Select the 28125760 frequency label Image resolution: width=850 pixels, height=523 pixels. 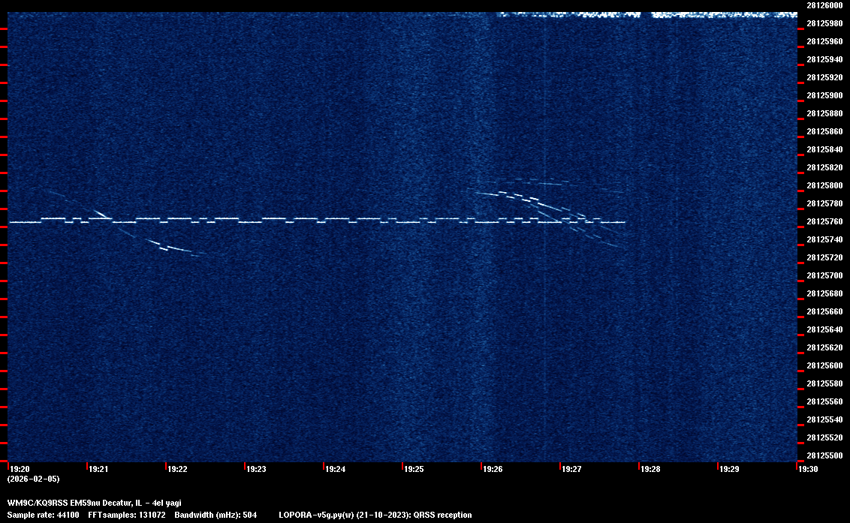[824, 221]
